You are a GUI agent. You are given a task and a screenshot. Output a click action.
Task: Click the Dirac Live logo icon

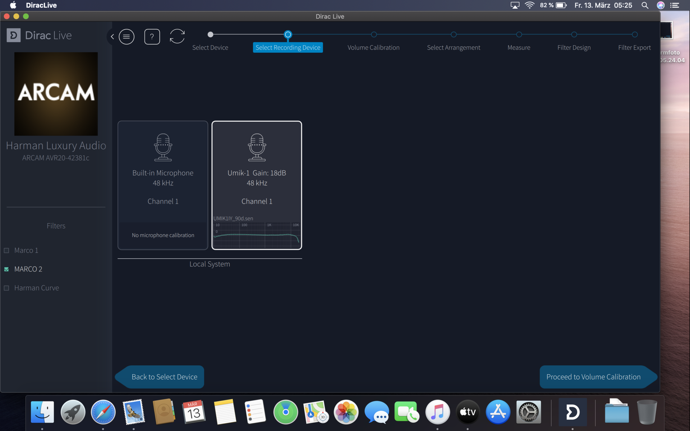point(14,35)
